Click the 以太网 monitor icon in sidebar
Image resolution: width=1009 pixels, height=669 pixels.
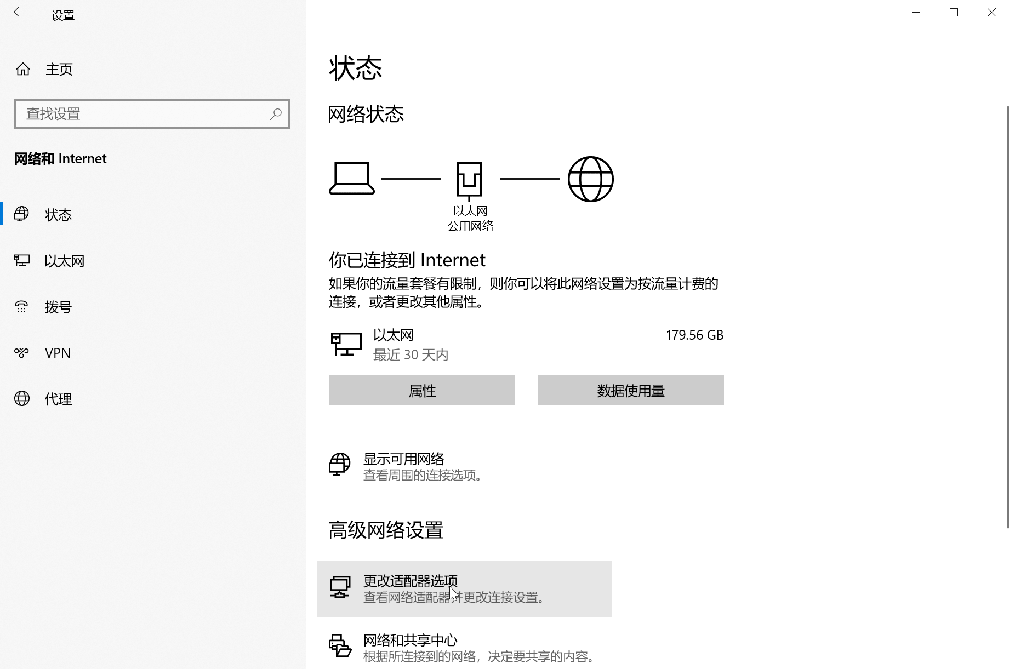[x=22, y=260]
